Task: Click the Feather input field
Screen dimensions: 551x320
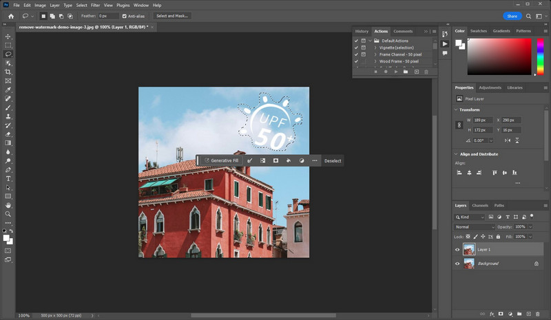Action: [108, 16]
